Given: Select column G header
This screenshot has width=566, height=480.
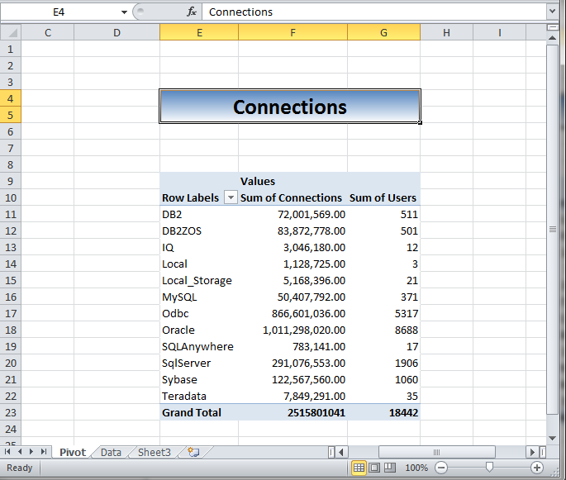Looking at the screenshot, I should tap(383, 32).
